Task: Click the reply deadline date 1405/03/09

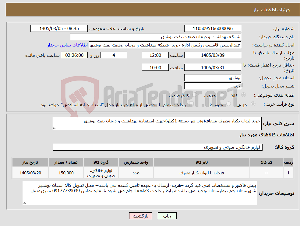Action: click(x=213, y=55)
